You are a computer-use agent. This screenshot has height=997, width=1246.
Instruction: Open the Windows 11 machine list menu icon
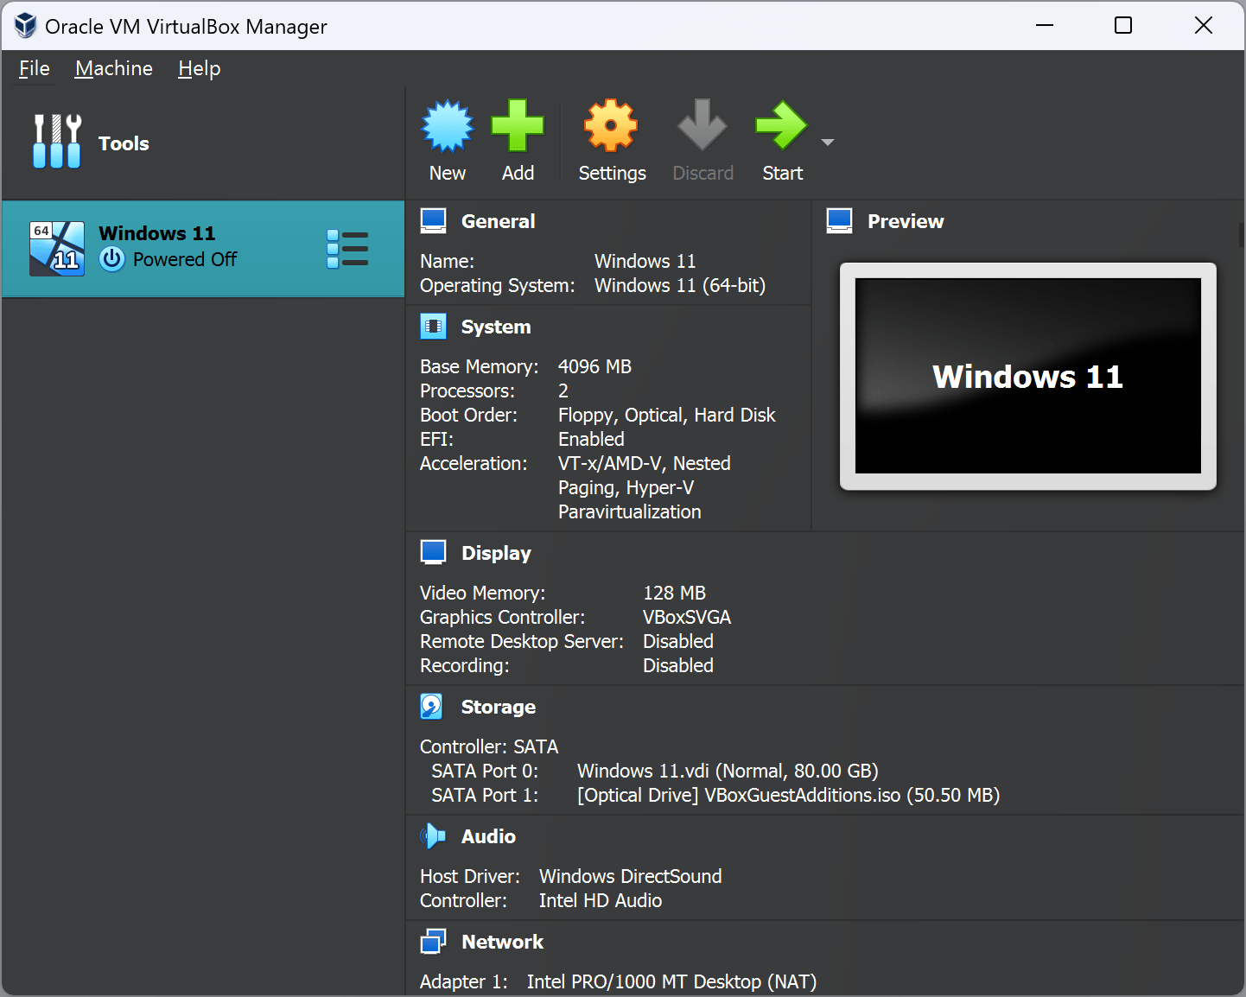(x=347, y=249)
